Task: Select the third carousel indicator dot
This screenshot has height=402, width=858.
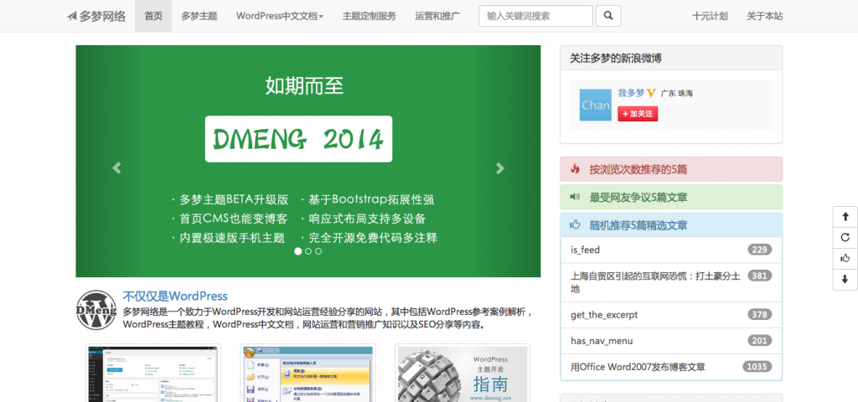Action: (318, 250)
